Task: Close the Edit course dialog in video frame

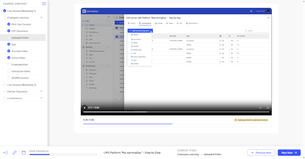Action: pyautogui.click(x=268, y=18)
